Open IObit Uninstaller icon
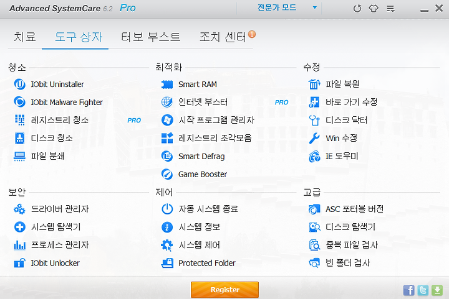This screenshot has height=299, width=449. click(19, 85)
